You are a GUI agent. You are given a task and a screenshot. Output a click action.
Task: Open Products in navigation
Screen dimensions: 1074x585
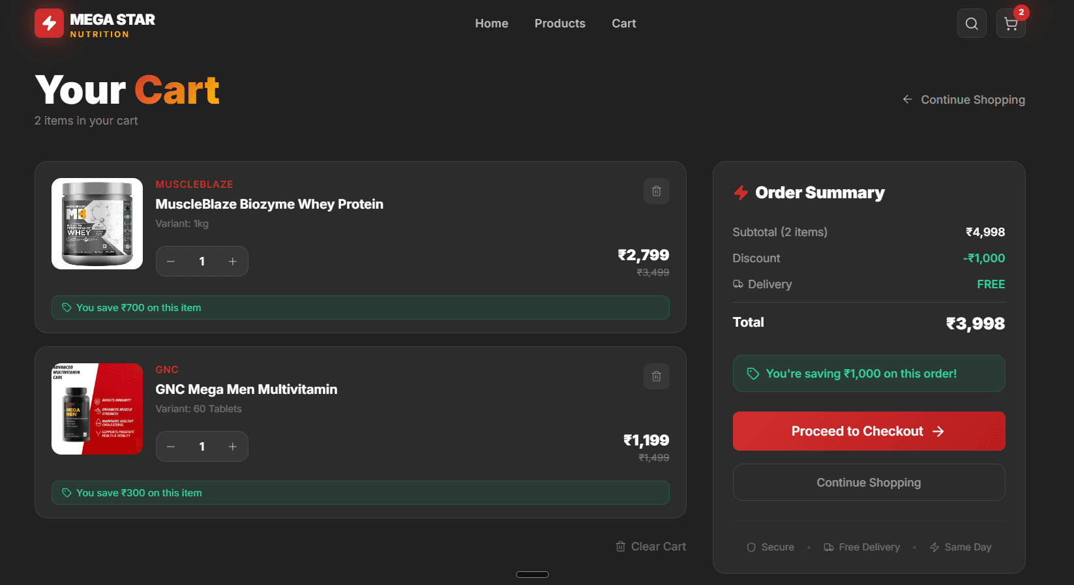click(x=560, y=23)
